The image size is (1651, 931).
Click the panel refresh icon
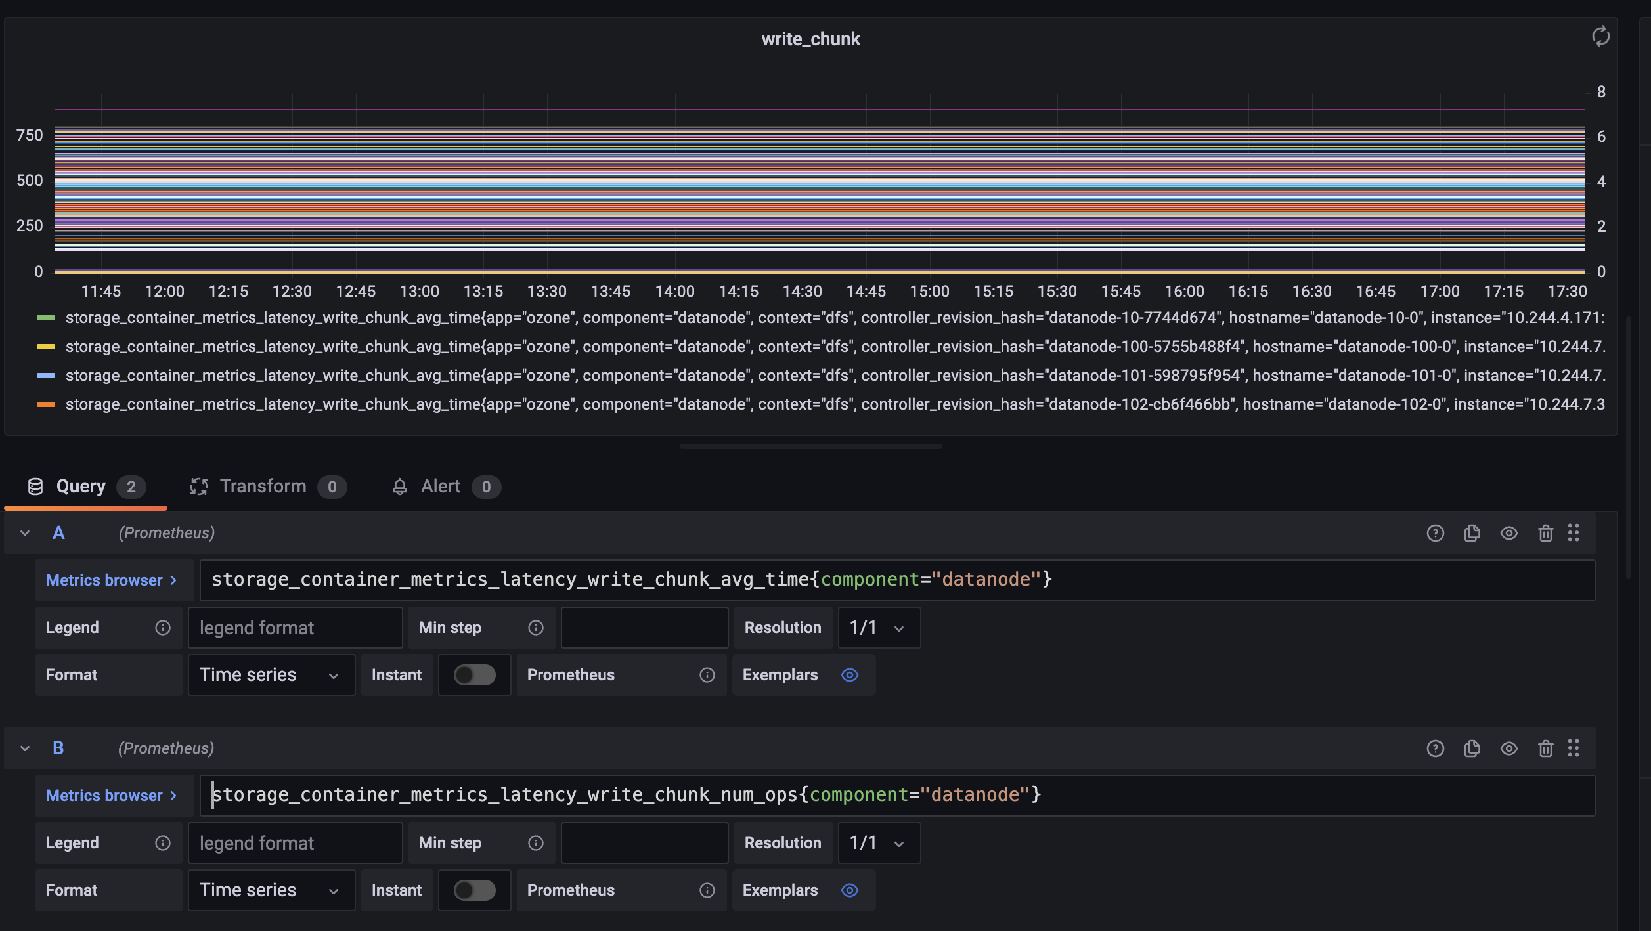1600,37
